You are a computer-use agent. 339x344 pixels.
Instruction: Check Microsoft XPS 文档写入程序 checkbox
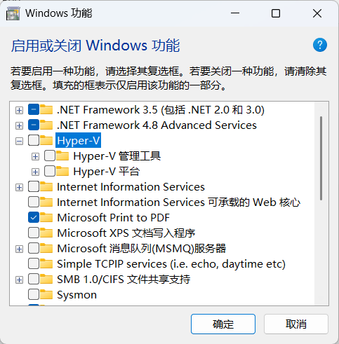tap(34, 233)
